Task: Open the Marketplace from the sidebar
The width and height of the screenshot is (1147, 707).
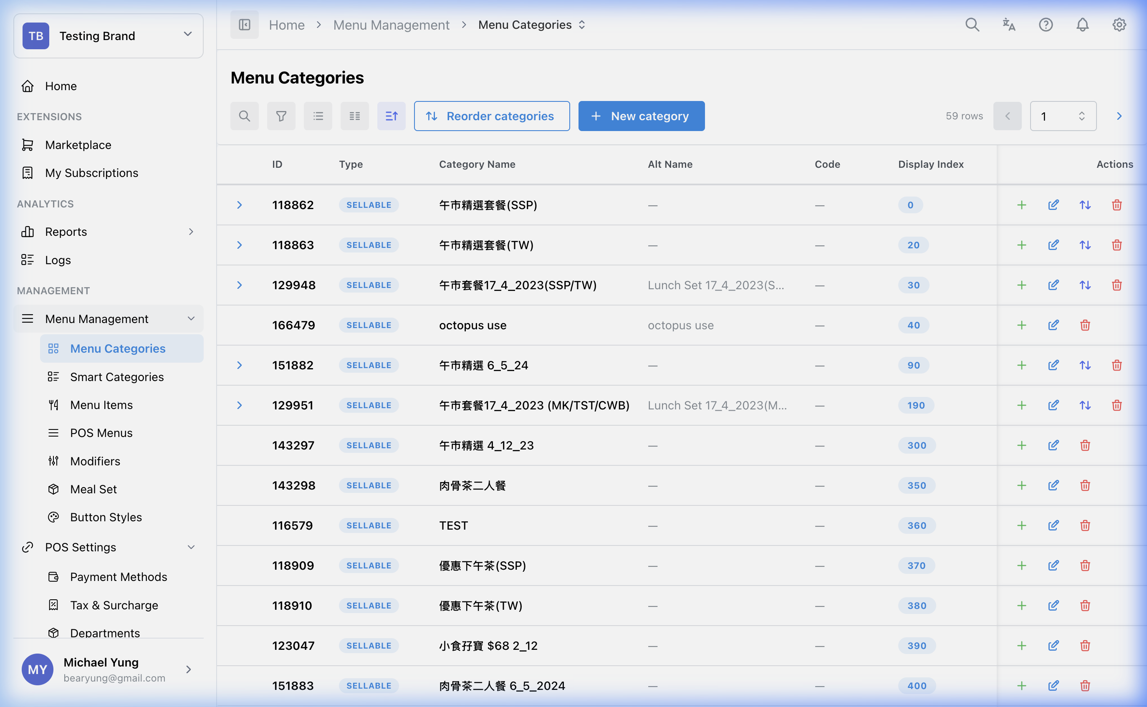Action: tap(78, 145)
